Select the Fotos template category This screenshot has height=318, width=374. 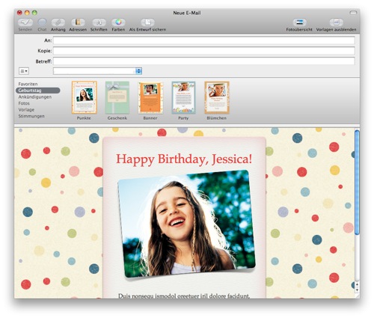pyautogui.click(x=24, y=103)
